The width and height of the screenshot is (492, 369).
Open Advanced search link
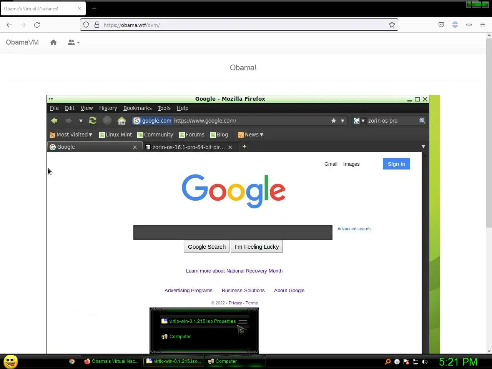pos(354,229)
